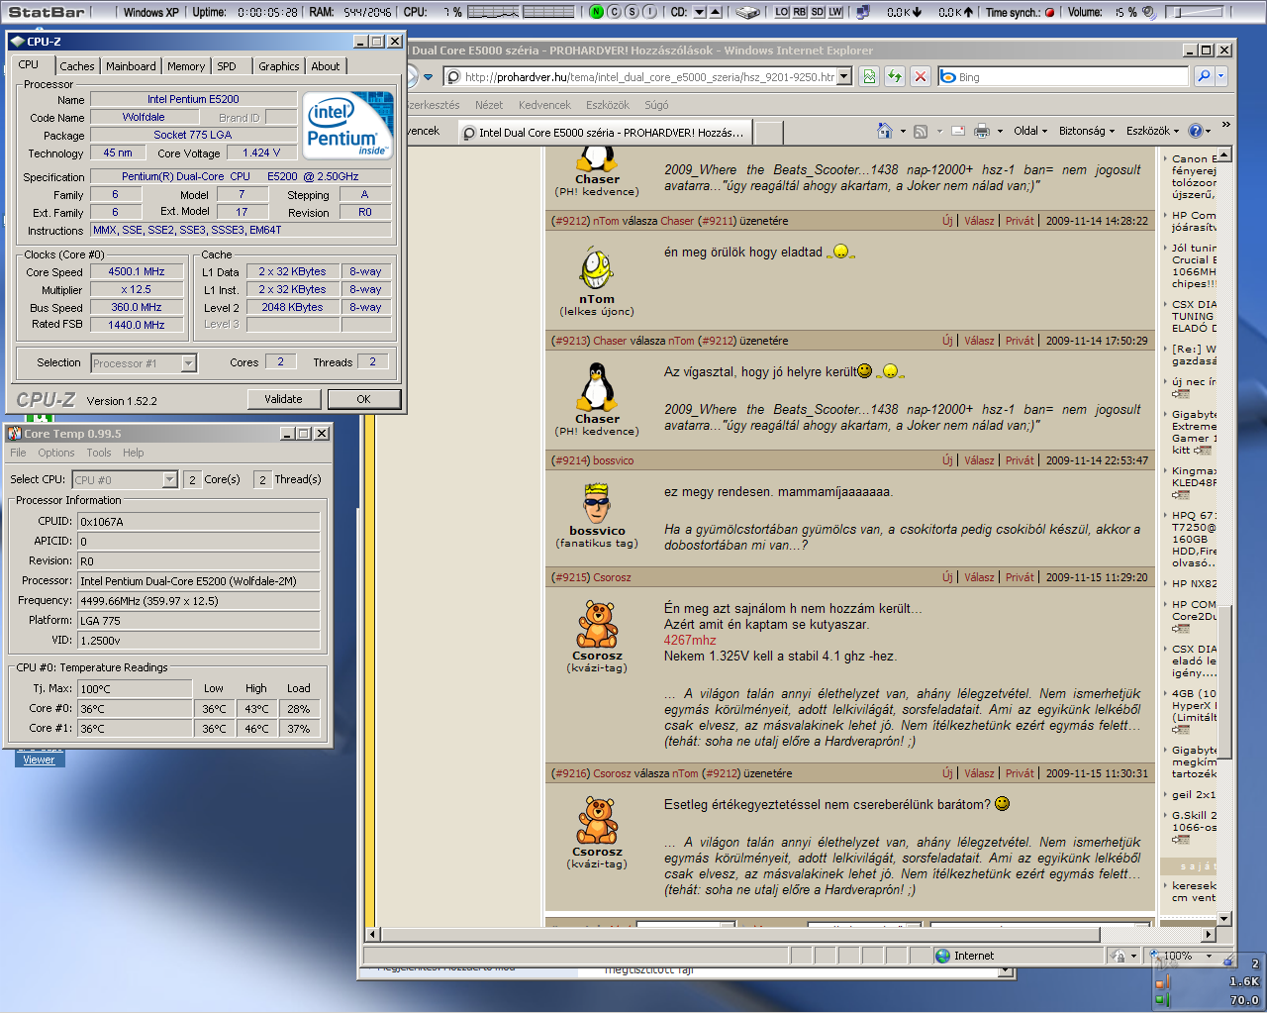Click Válasz link on post #9212
This screenshot has height=1014, width=1267.
[979, 221]
